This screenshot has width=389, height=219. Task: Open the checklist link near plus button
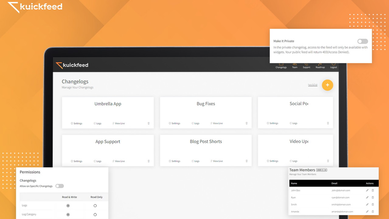click(x=313, y=85)
